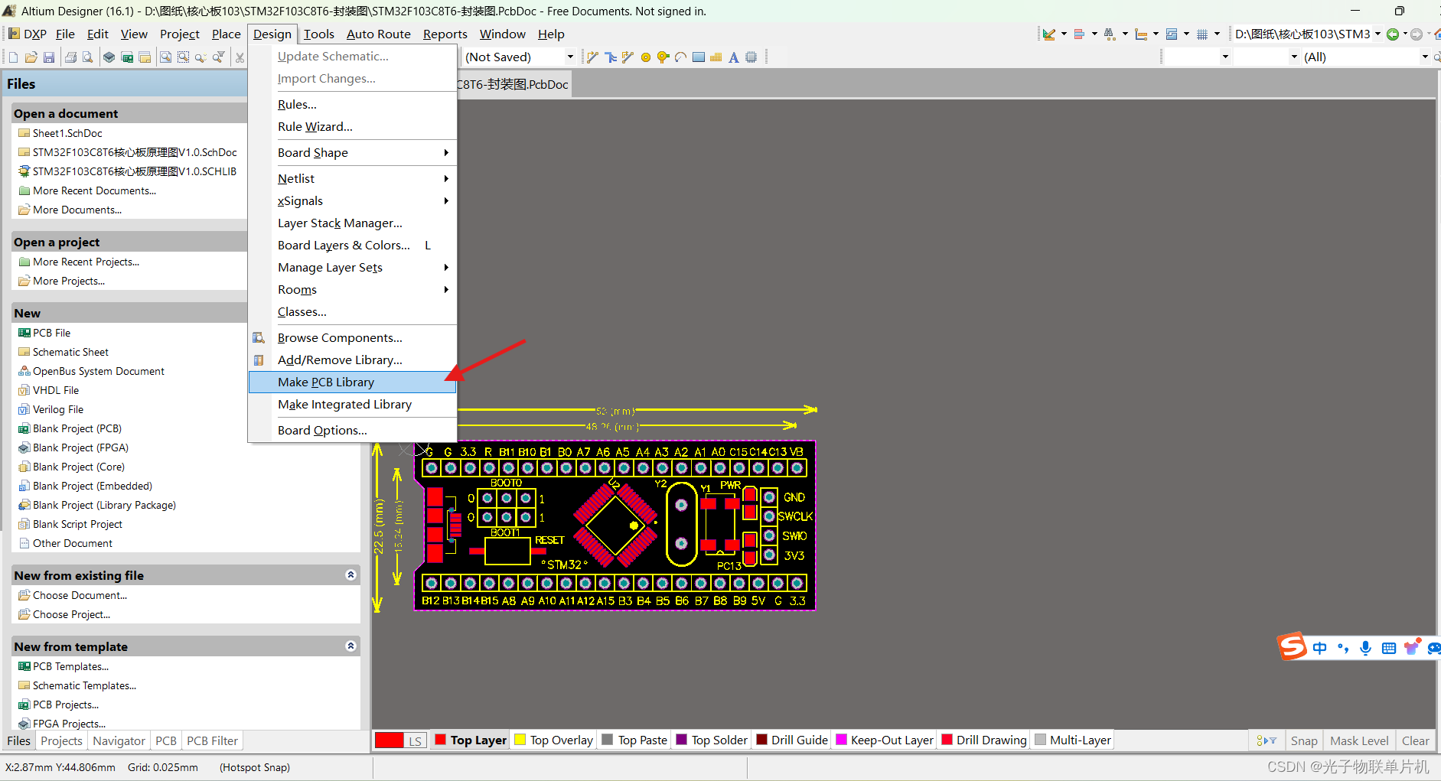Open the Tools menu
Screen dimensions: 1441x781
[318, 34]
